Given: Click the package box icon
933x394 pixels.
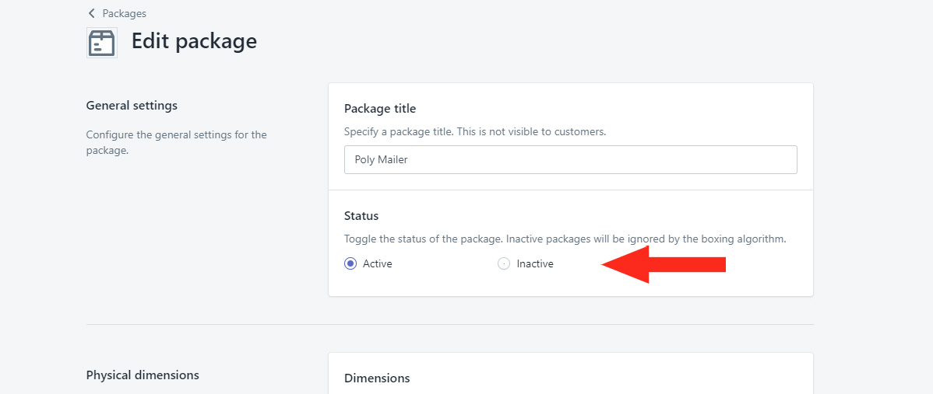Looking at the screenshot, I should tap(102, 43).
